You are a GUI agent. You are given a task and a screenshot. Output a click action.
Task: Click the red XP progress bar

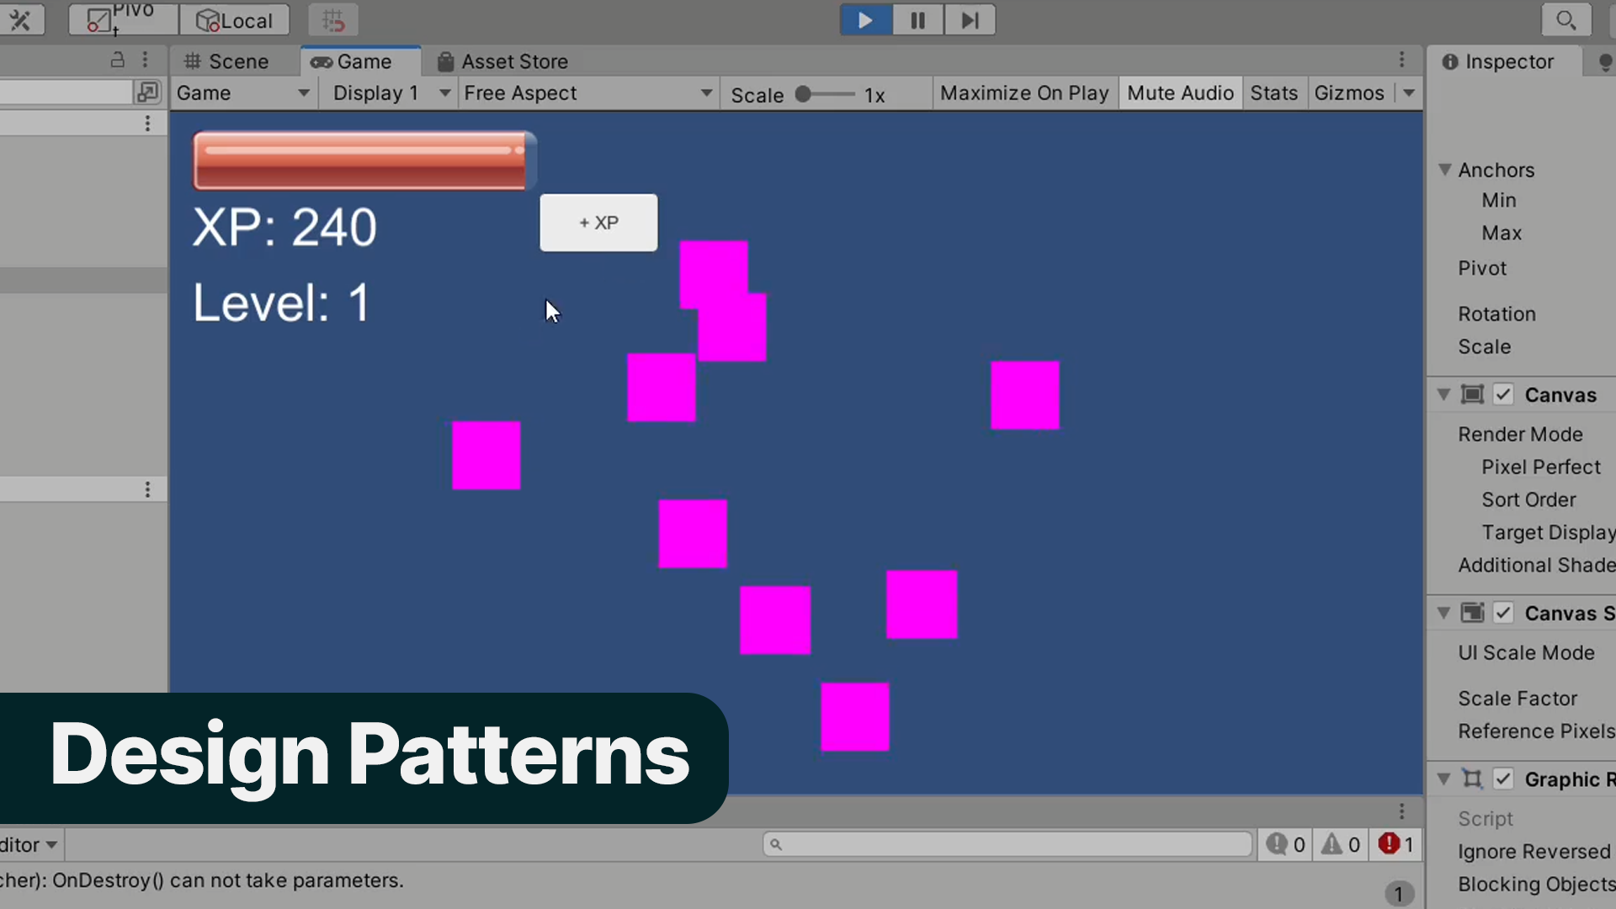click(x=363, y=160)
